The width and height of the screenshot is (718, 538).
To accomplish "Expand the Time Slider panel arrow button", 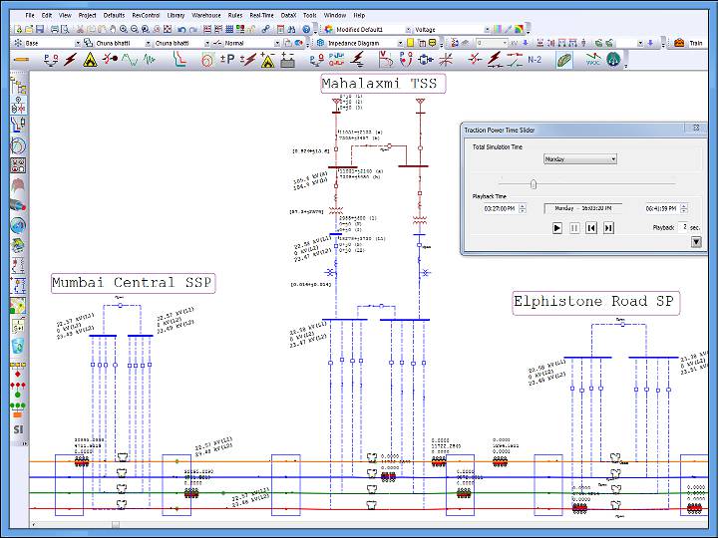I will [x=696, y=241].
